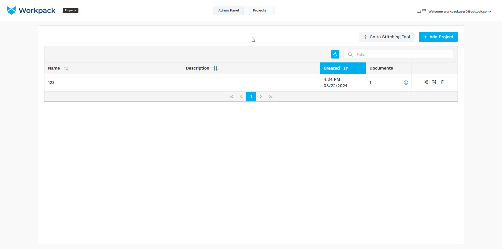
Task: Click the Workpack logo
Action: [31, 10]
